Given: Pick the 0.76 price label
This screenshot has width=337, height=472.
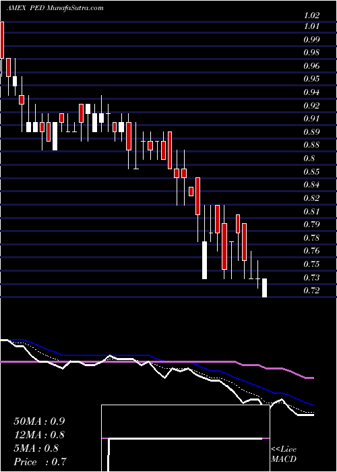Looking at the screenshot, I should point(311,251).
